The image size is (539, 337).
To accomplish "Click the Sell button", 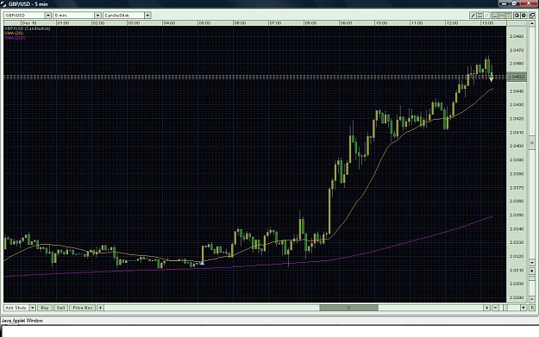I will click(x=60, y=308).
